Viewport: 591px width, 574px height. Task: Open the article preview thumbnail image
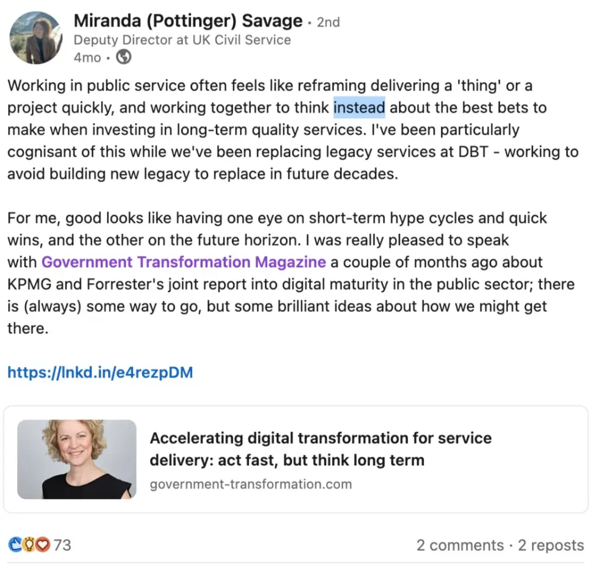click(77, 459)
